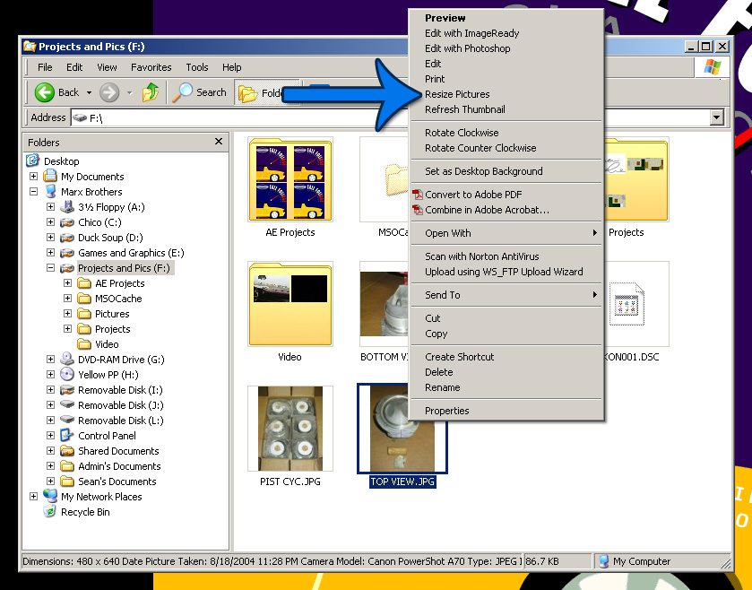
Task: Select the Recycle Bin icon
Action: pyautogui.click(x=50, y=511)
